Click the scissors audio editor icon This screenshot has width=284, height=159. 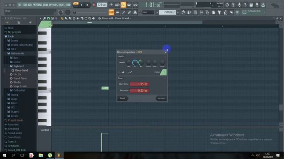(233, 5)
